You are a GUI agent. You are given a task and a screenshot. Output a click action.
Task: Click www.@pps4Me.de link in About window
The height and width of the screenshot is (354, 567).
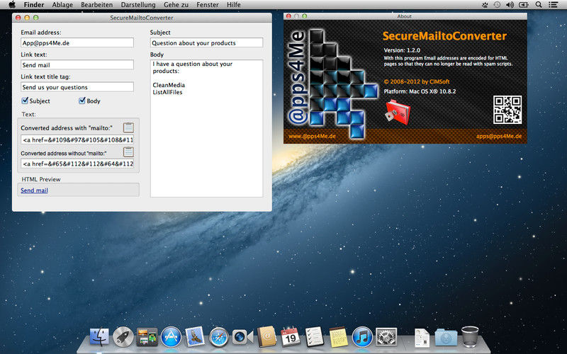pos(312,136)
